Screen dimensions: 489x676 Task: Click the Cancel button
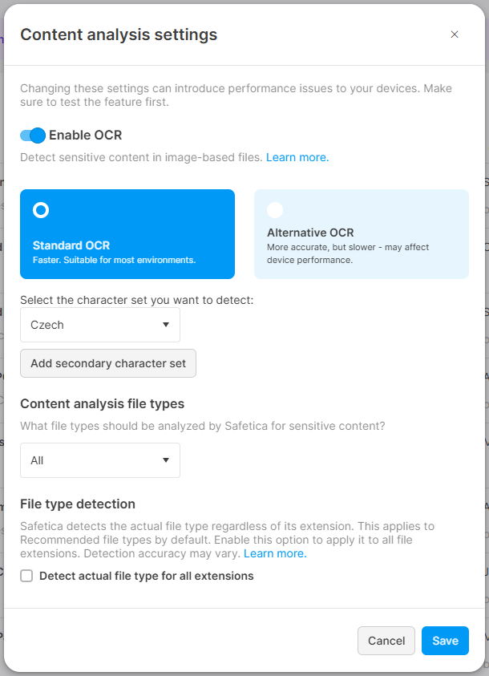(x=386, y=641)
